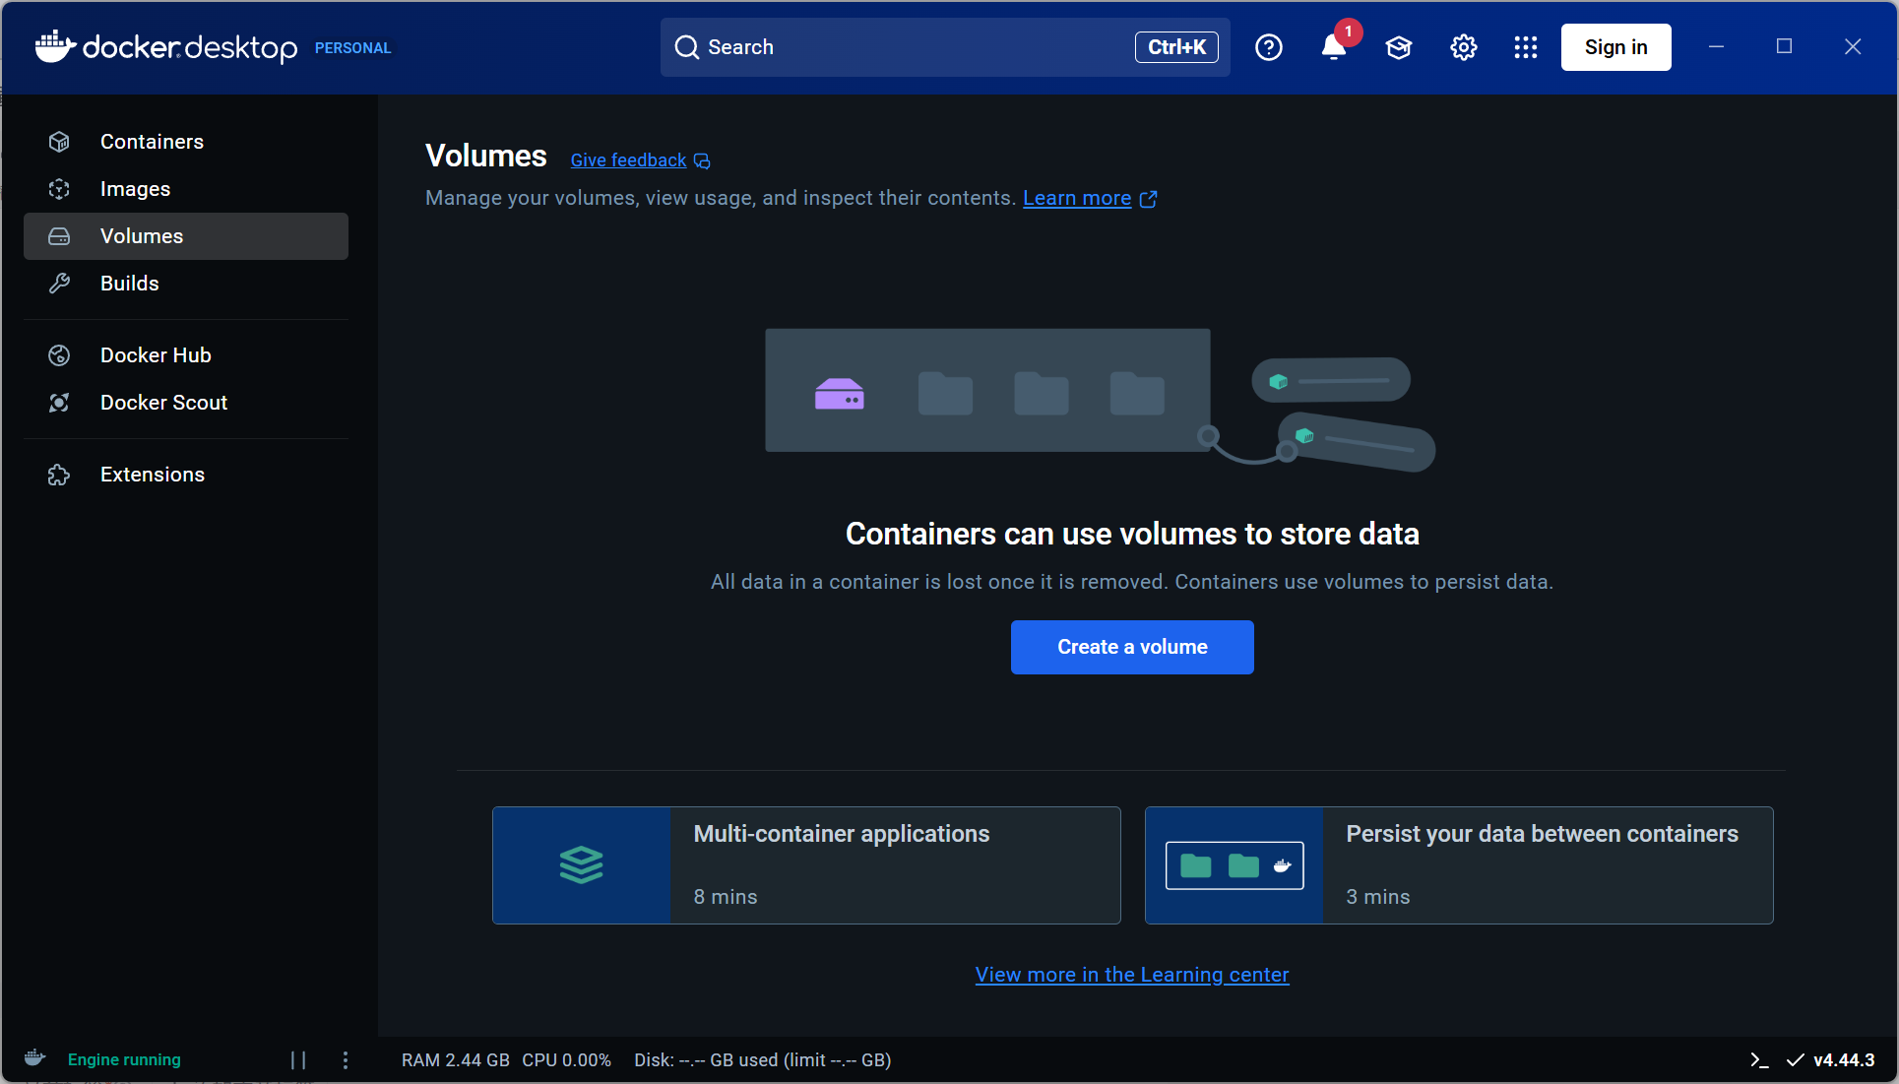1899x1084 pixels.
Task: Click the Docker Hub icon
Action: point(59,355)
